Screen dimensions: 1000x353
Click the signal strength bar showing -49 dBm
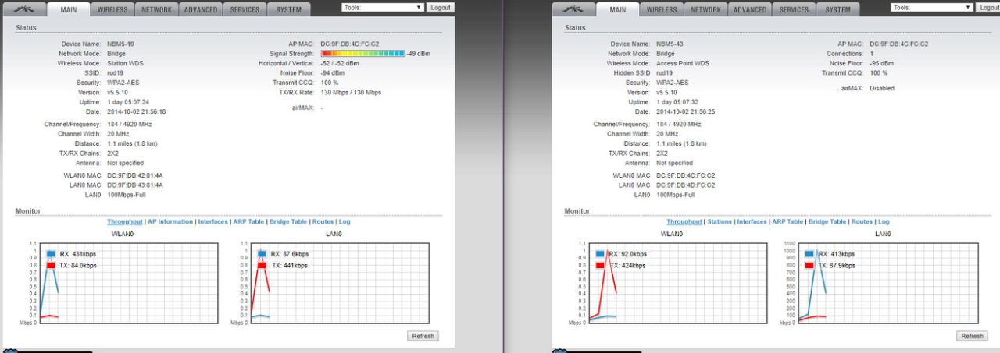pyautogui.click(x=362, y=54)
